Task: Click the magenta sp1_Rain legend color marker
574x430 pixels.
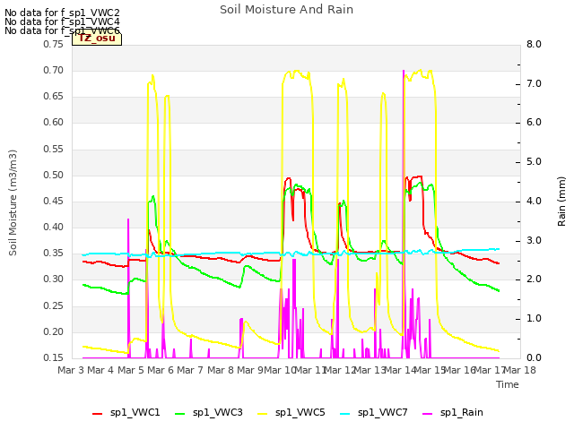Action: tap(428, 414)
